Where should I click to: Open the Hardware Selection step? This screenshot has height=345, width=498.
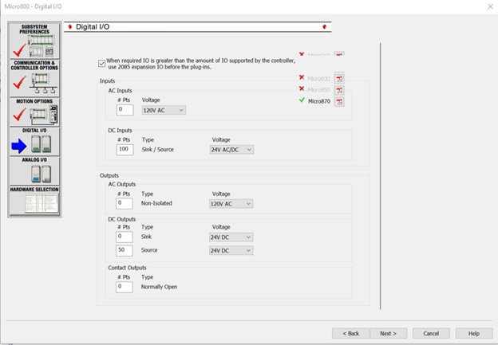click(x=34, y=201)
